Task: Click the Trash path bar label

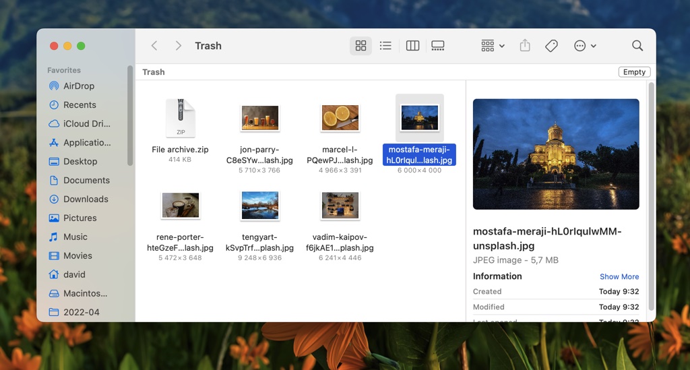Action: (153, 72)
